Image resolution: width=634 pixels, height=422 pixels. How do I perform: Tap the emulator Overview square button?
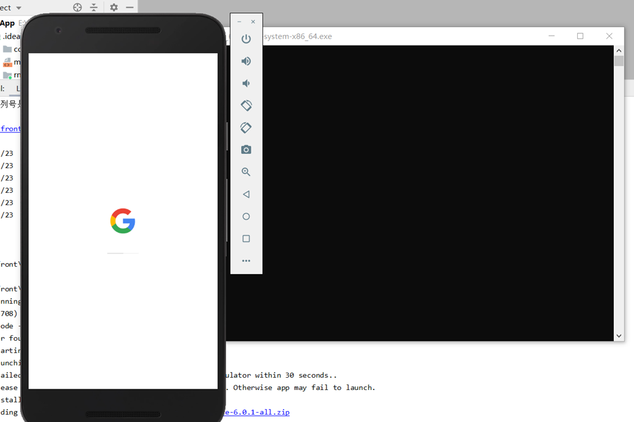tap(246, 238)
